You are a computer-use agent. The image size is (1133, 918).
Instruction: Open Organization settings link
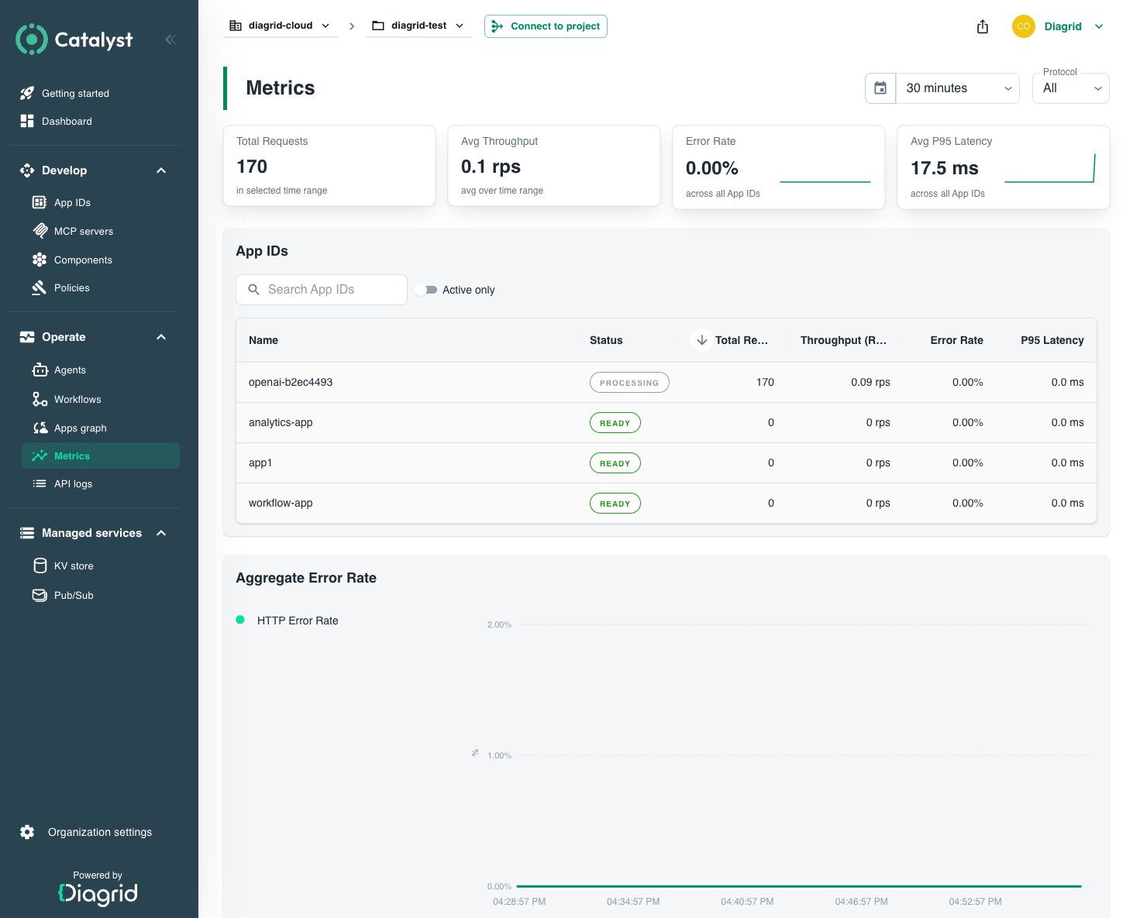click(x=100, y=832)
